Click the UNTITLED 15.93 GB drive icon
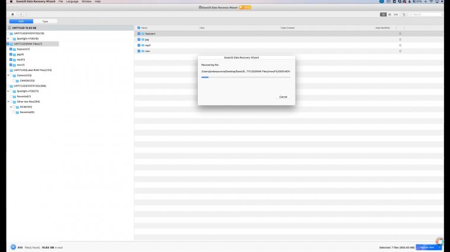This screenshot has width=450, height=252. tap(9, 28)
